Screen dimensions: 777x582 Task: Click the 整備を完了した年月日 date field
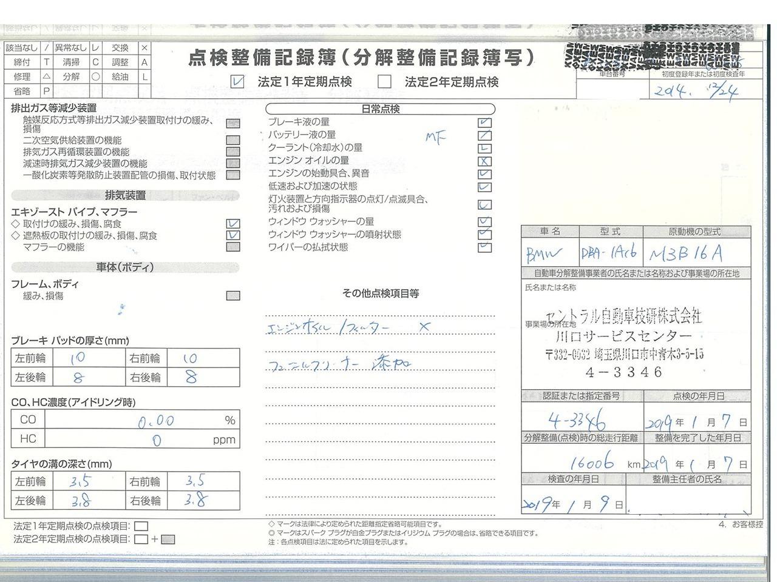(697, 458)
